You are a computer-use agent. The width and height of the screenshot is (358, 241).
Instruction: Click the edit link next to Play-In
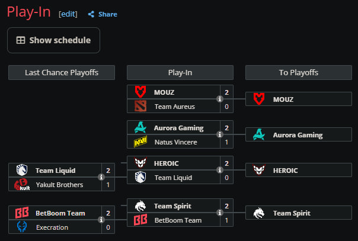click(x=68, y=14)
